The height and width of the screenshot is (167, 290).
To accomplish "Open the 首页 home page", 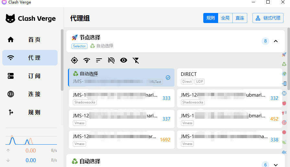I will (30, 40).
